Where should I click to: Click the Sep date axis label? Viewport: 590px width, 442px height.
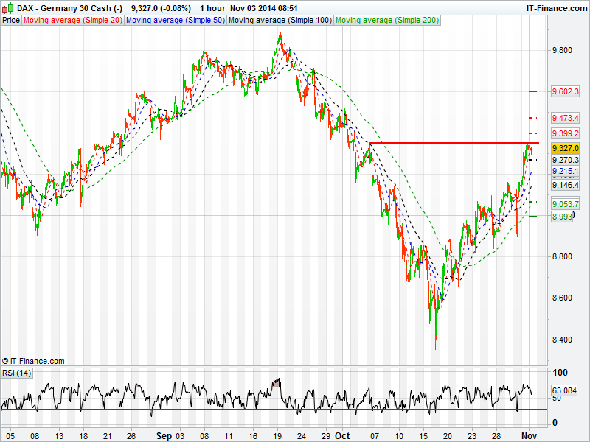click(x=164, y=436)
